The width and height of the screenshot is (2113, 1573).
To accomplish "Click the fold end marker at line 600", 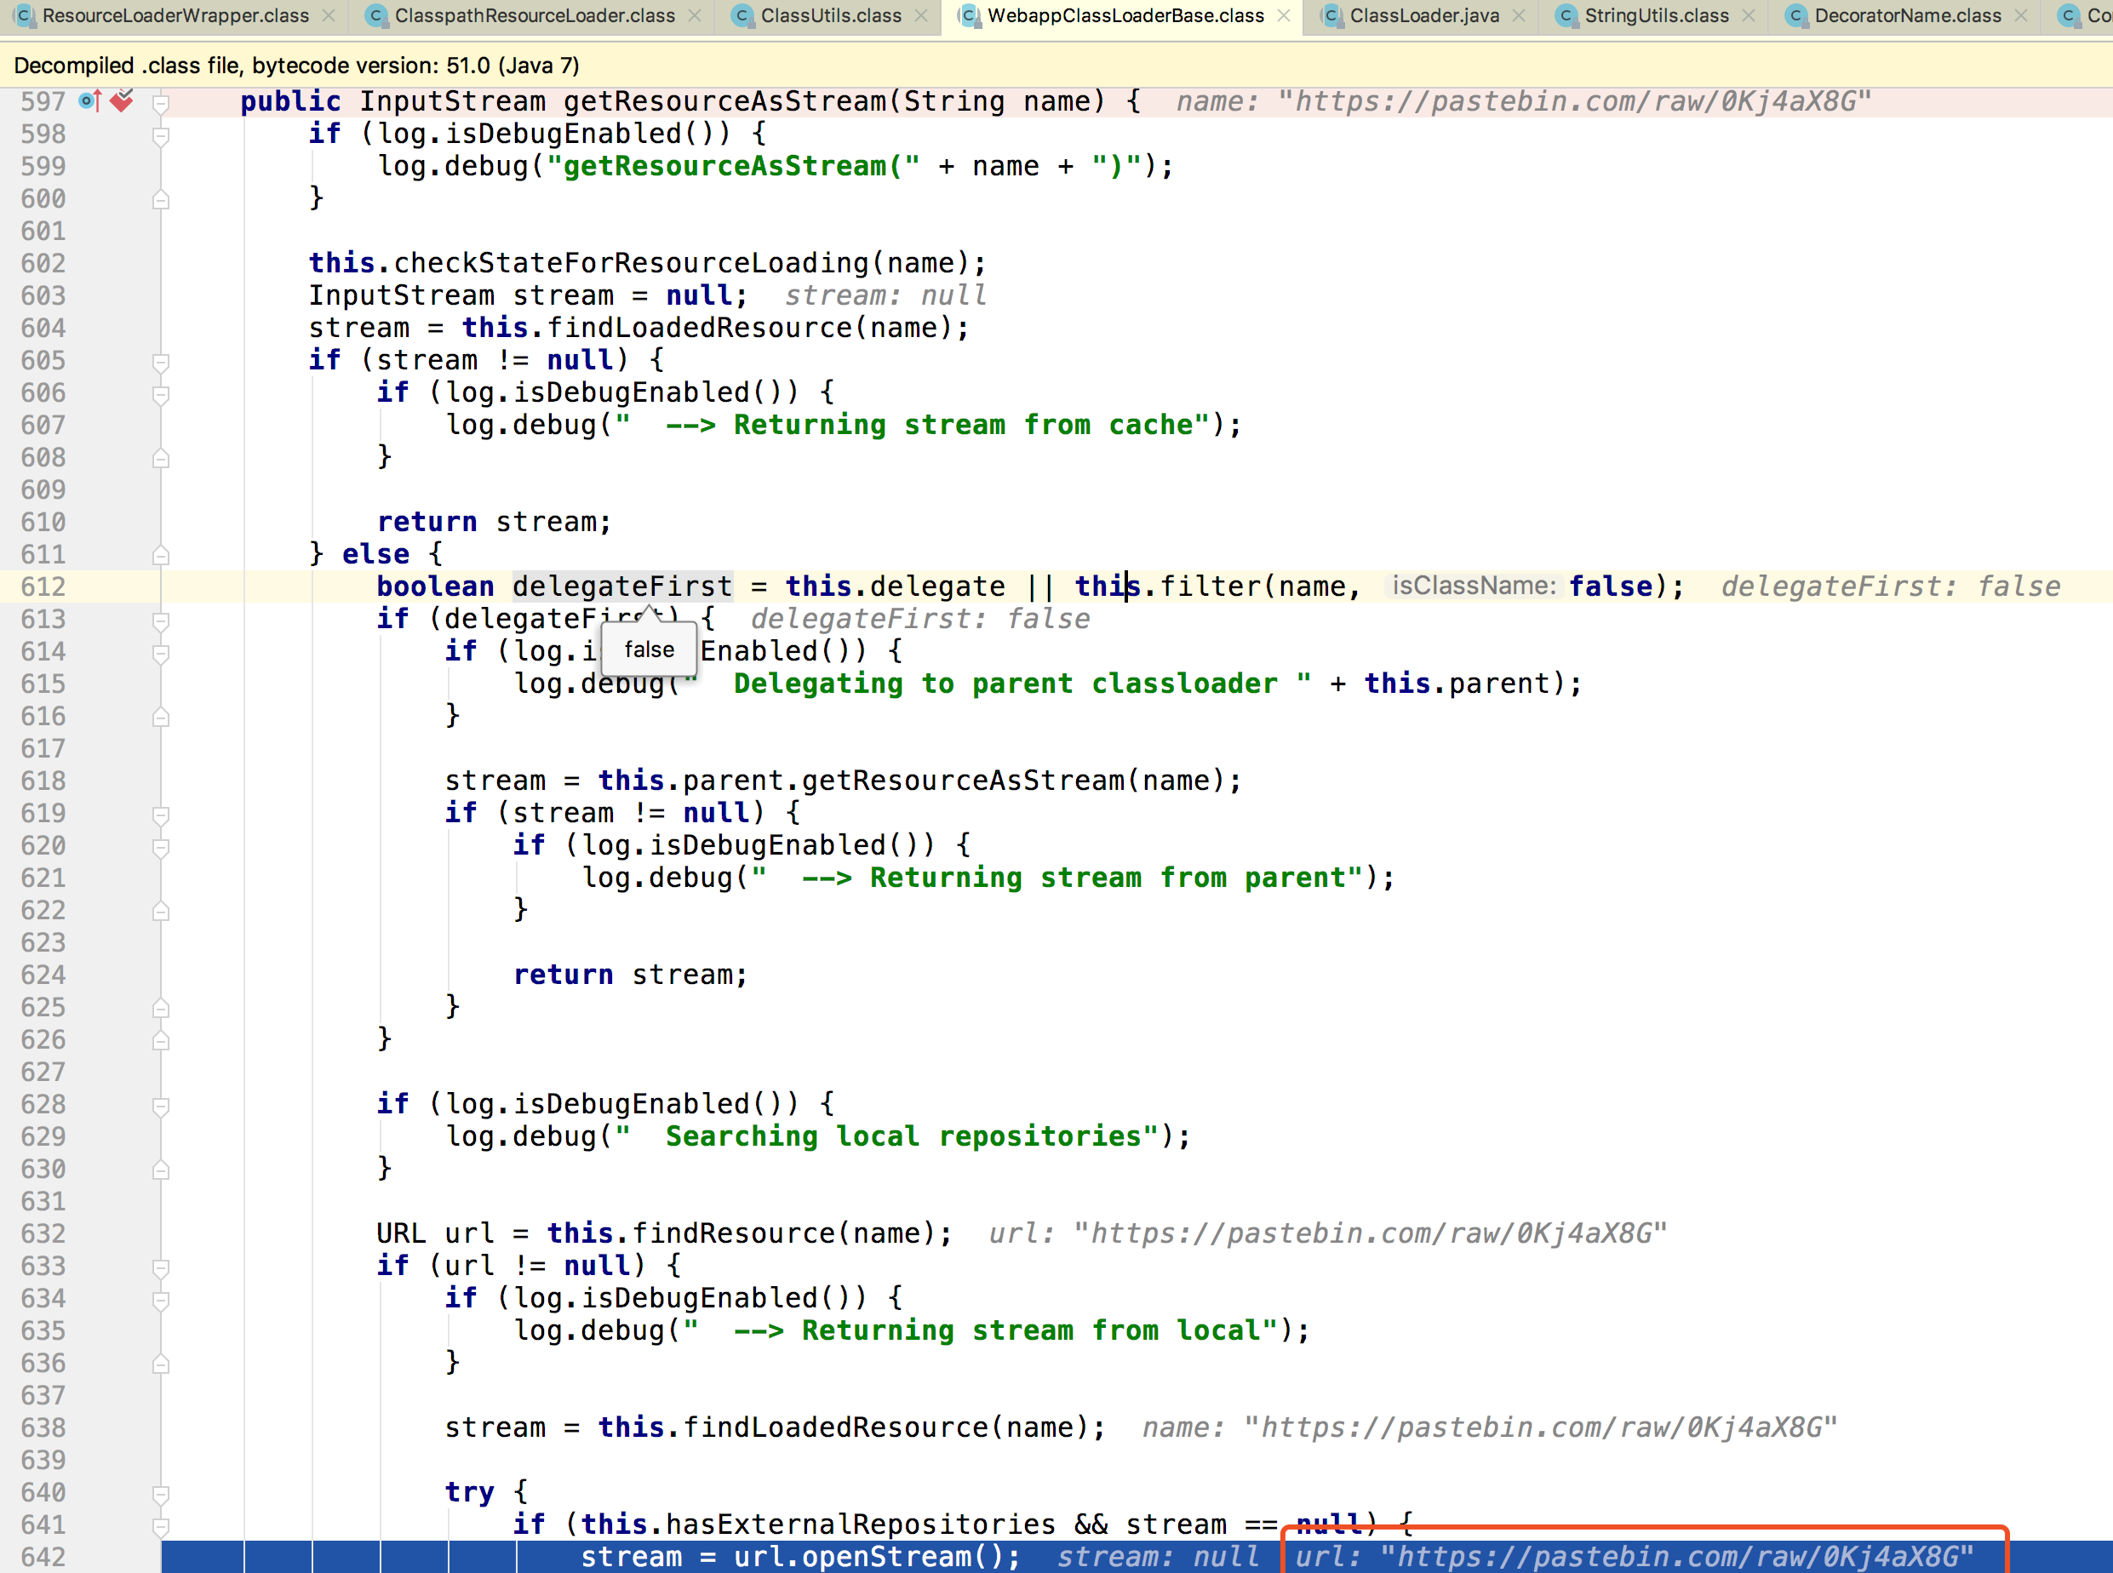I will coord(161,199).
